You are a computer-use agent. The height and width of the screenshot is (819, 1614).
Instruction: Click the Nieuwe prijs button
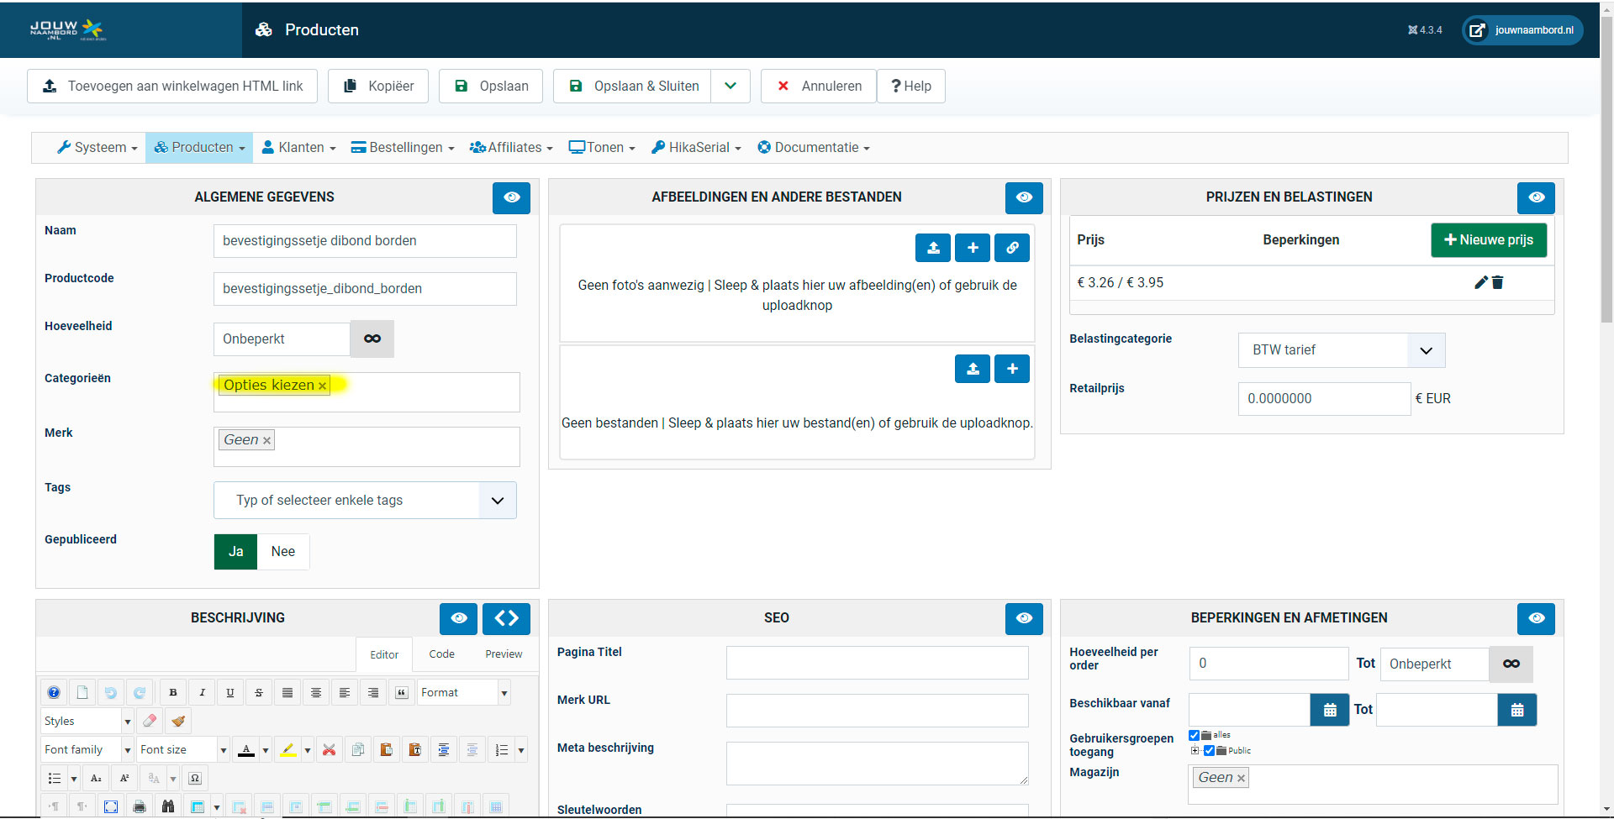pyautogui.click(x=1489, y=240)
